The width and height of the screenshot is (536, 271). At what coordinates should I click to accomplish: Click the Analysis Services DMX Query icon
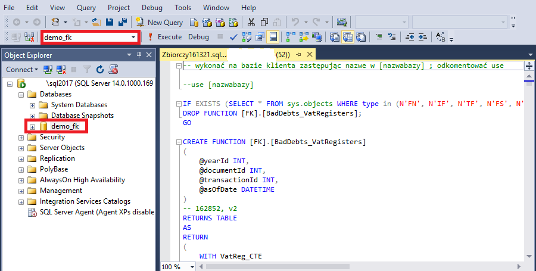tap(220, 23)
